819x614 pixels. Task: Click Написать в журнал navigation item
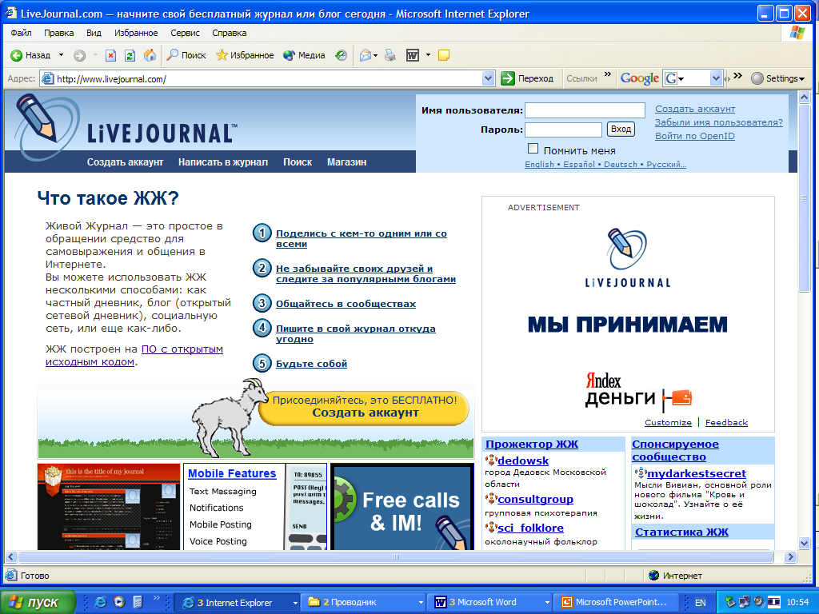click(x=223, y=161)
